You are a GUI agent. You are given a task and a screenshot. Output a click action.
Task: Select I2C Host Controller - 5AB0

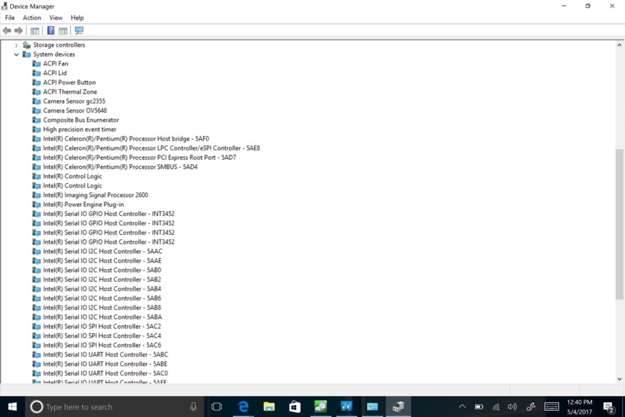102,270
